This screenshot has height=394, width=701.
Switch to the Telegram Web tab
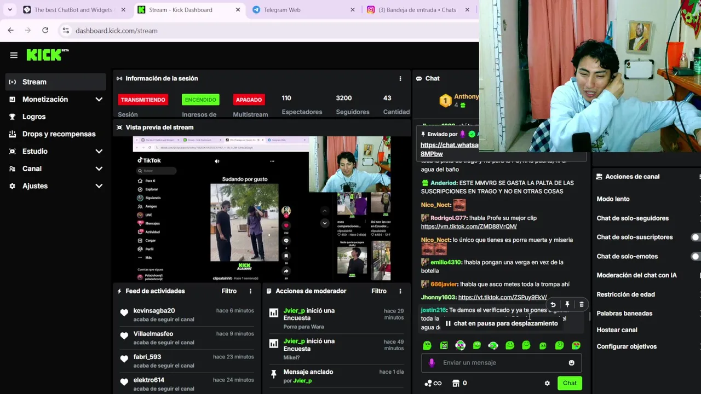tap(304, 10)
